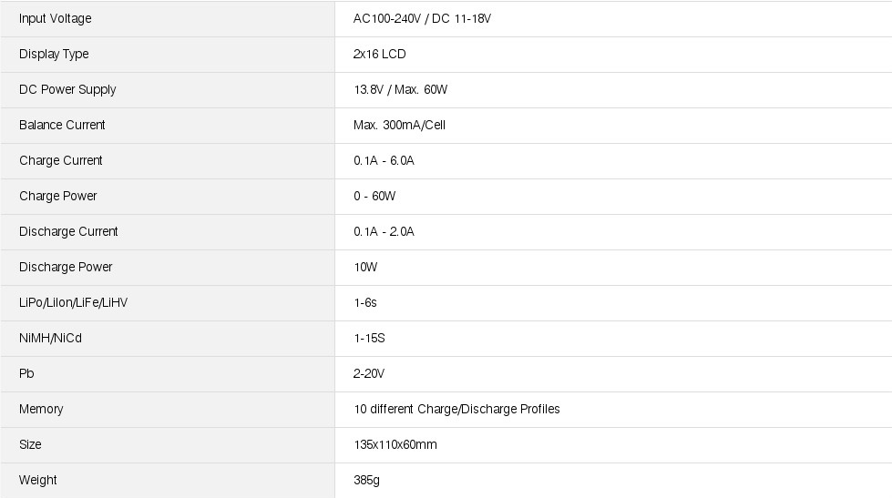This screenshot has width=892, height=498.
Task: Click the LiPo/LiIon/LiFe/LiHV label
Action: point(73,302)
